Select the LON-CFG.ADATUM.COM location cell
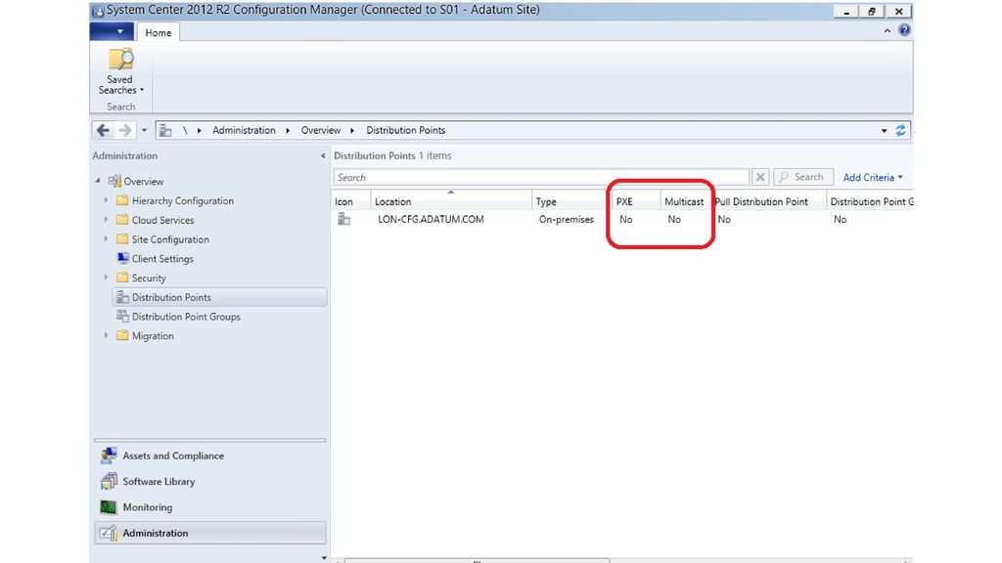 (x=431, y=219)
